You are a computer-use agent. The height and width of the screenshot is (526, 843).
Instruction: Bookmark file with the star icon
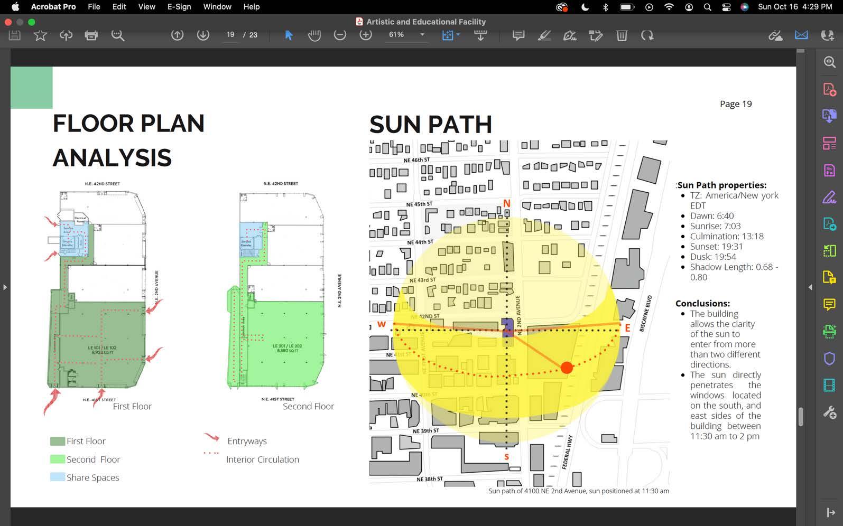pos(40,35)
